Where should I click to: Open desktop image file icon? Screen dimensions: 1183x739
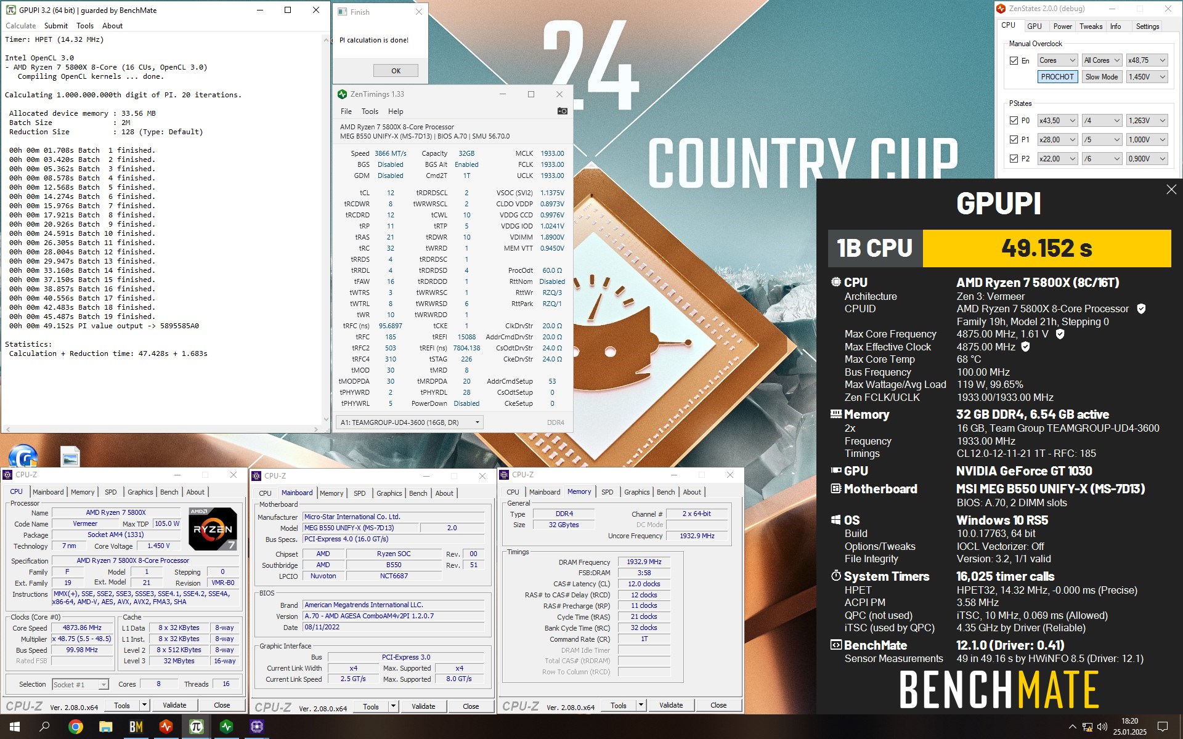click(x=70, y=456)
